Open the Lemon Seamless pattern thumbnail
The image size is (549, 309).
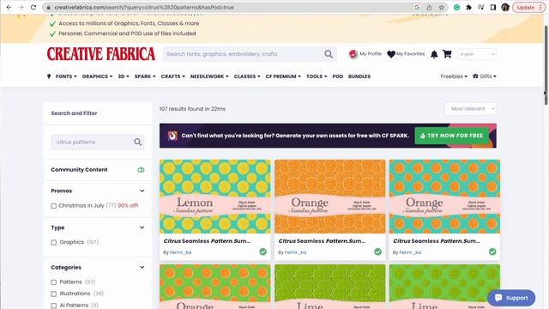215,197
